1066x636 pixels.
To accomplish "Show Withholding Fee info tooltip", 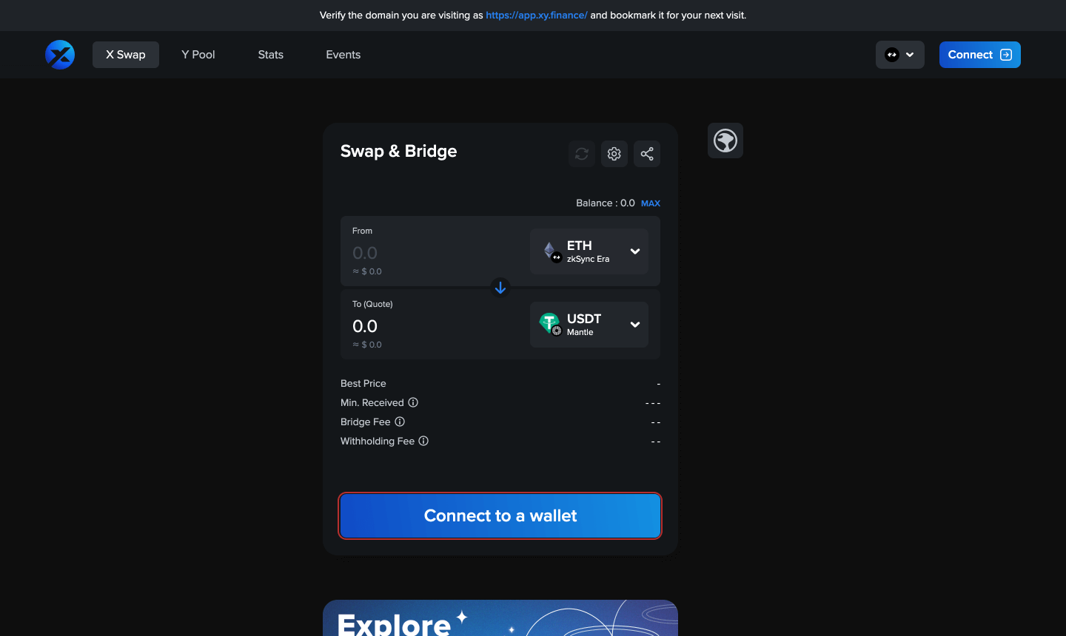I will click(x=423, y=441).
